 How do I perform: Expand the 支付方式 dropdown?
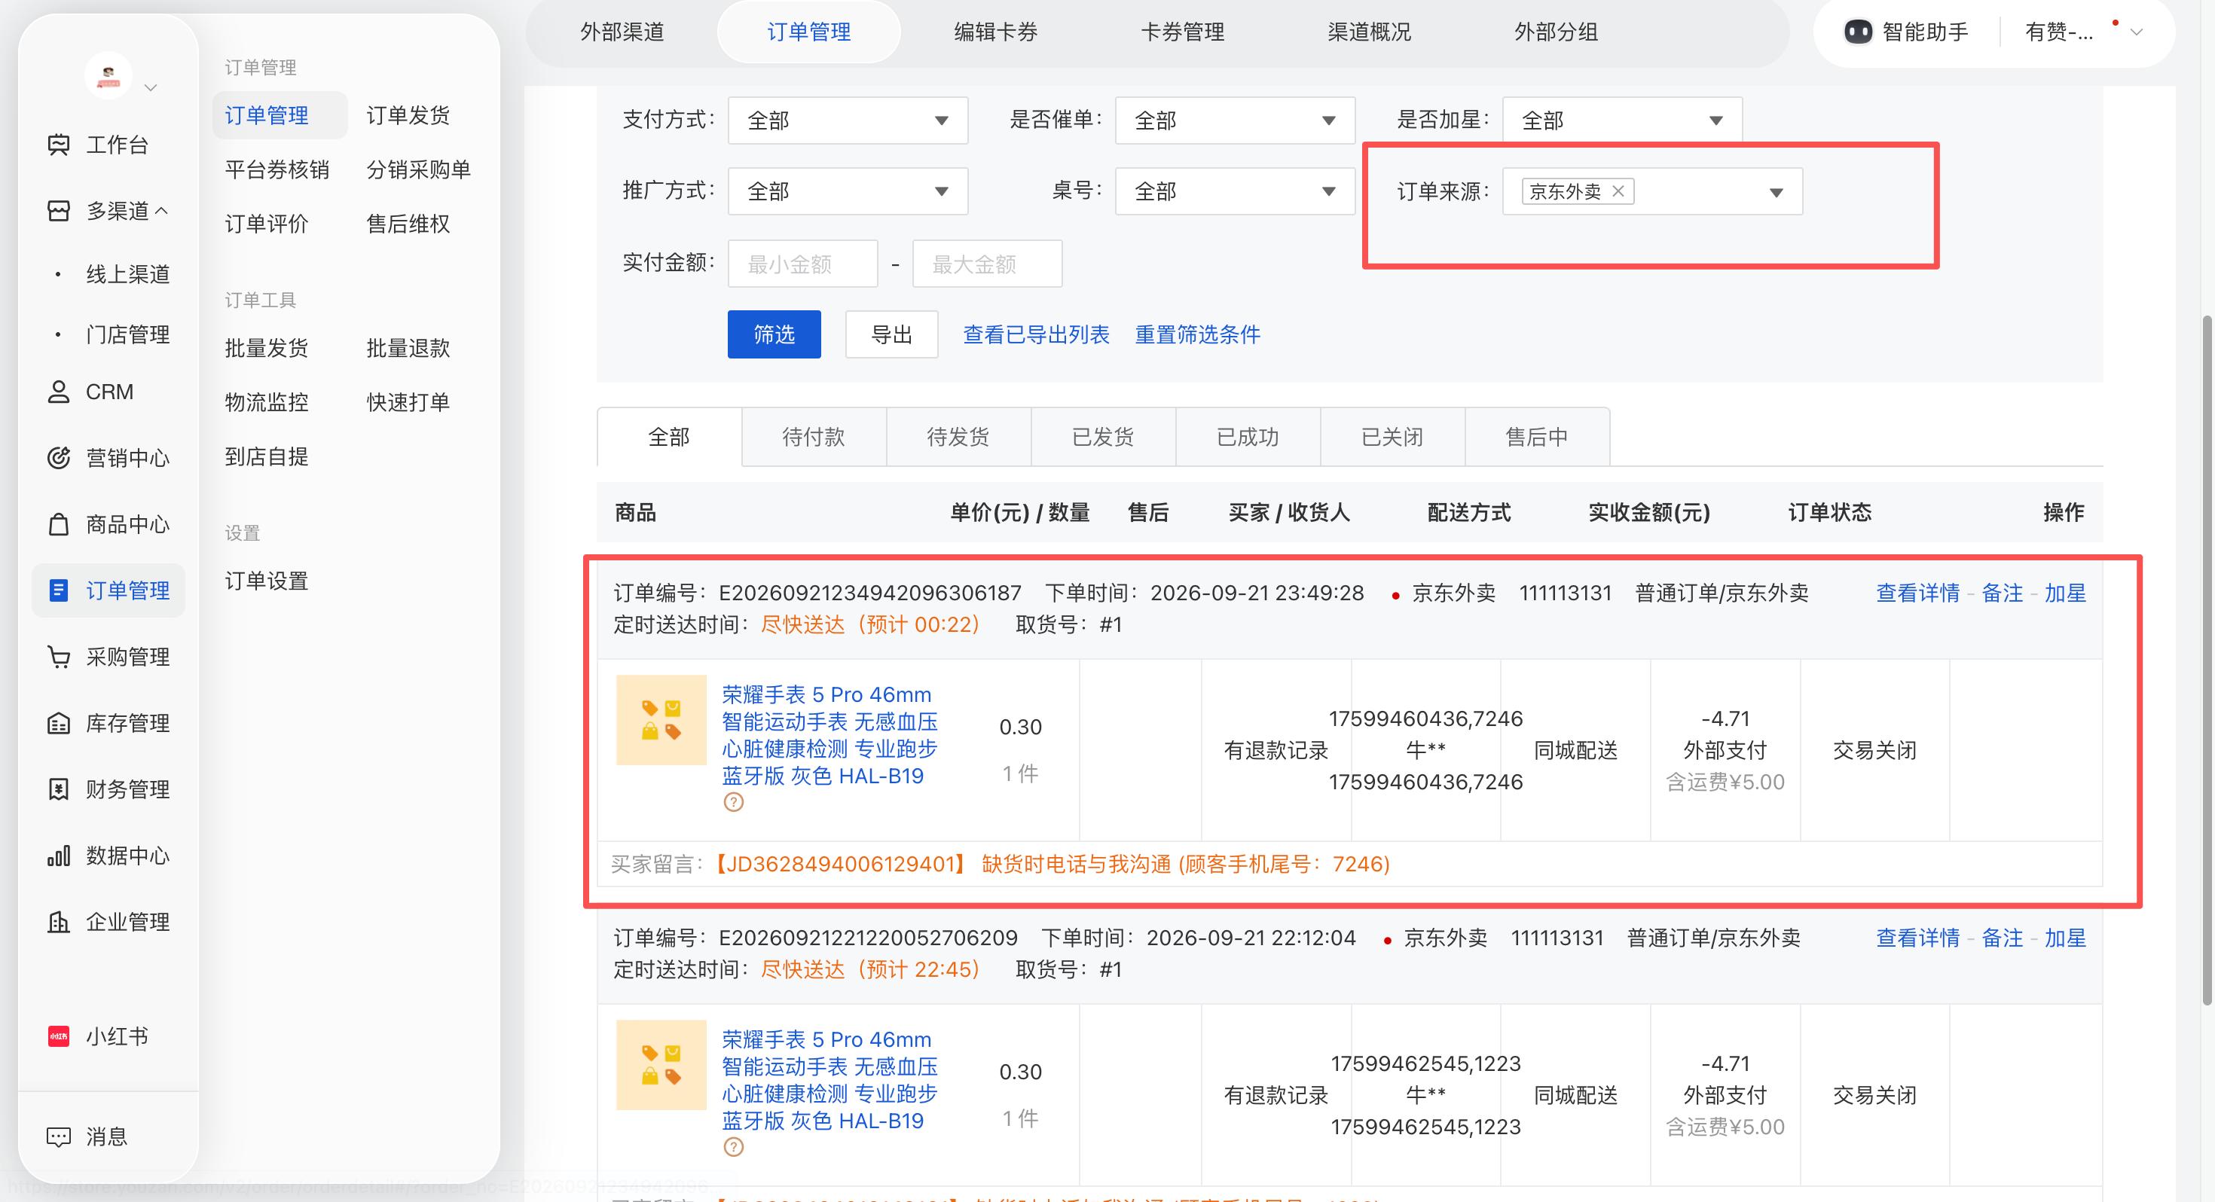pyautogui.click(x=848, y=121)
